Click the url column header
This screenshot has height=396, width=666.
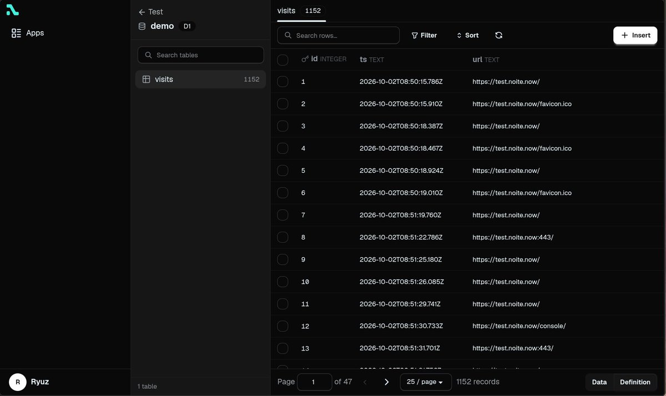click(x=486, y=59)
